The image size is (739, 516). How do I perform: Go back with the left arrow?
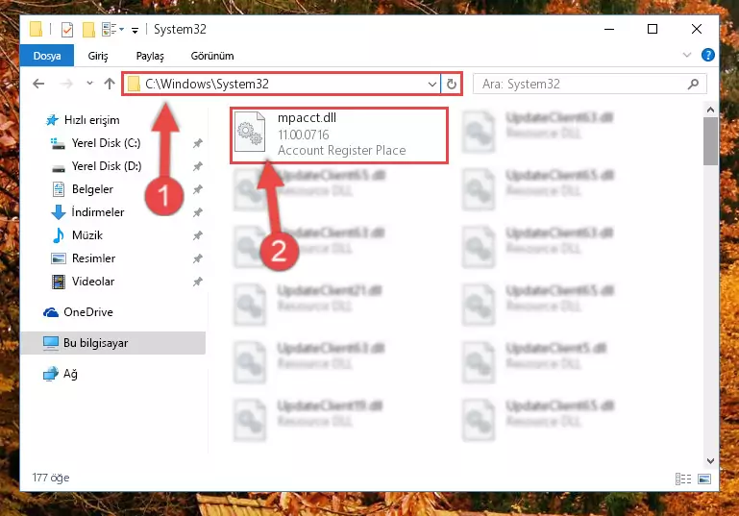click(38, 84)
